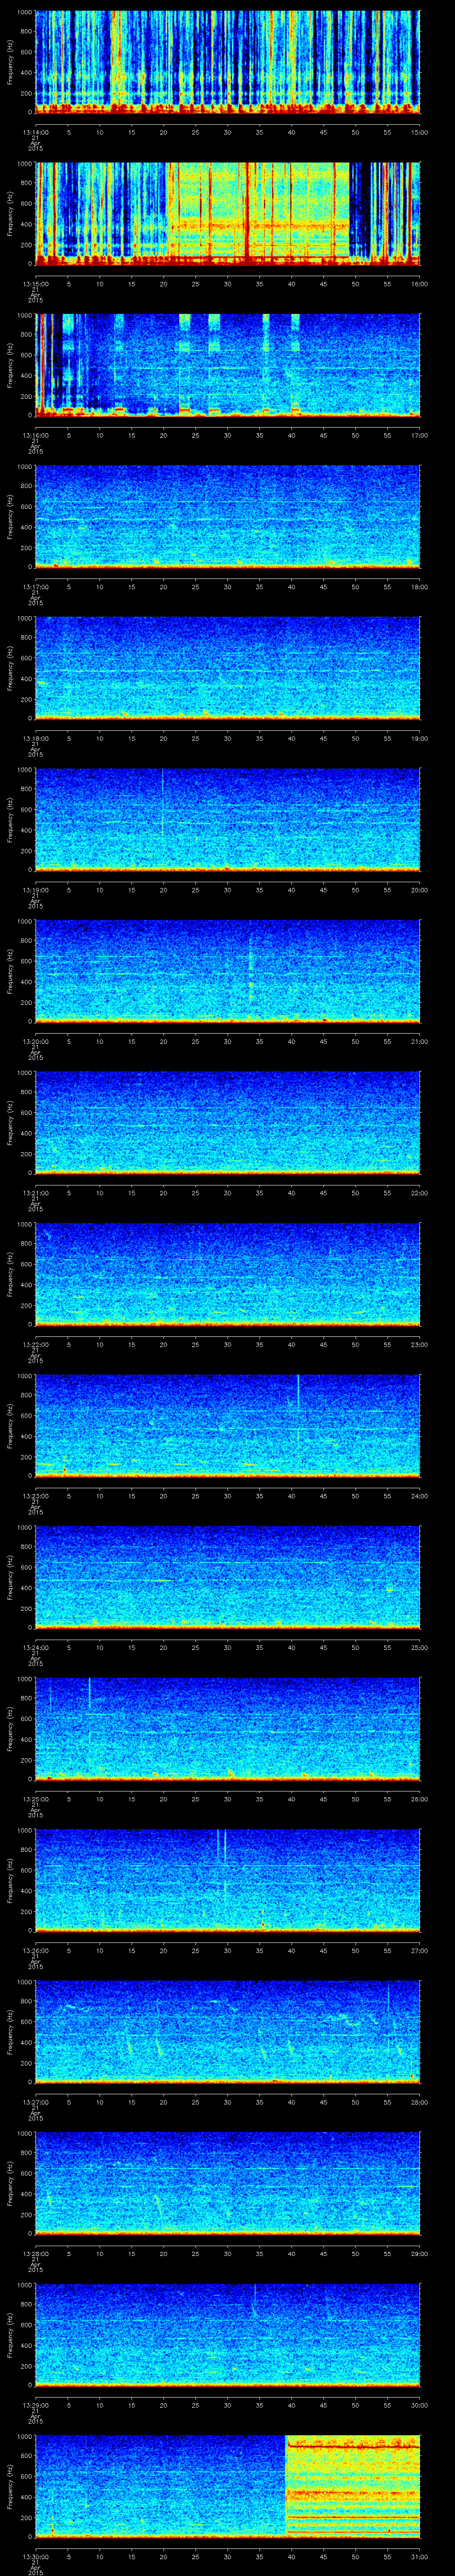This screenshot has width=455, height=2576.
Task: Click the '26:00' end time label
Action: click(419, 1799)
